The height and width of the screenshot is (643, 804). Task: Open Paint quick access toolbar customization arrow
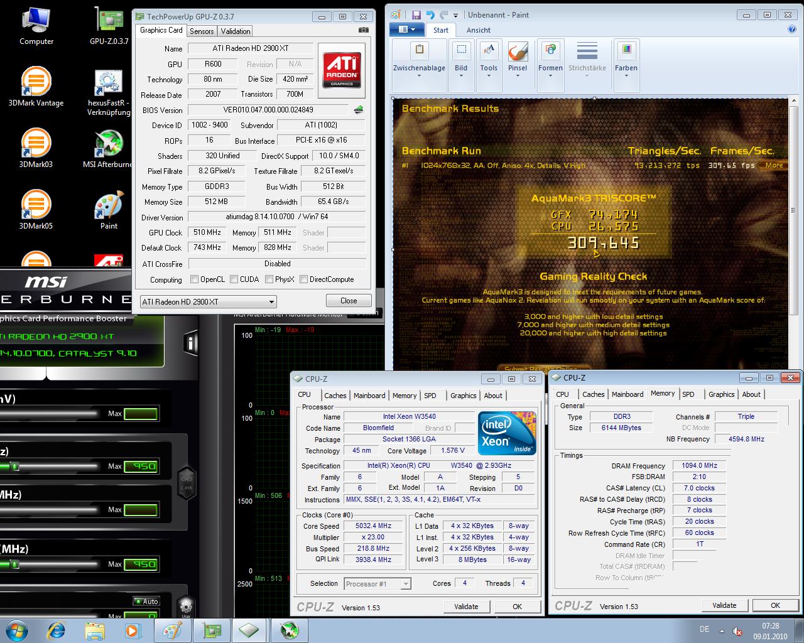(x=455, y=14)
